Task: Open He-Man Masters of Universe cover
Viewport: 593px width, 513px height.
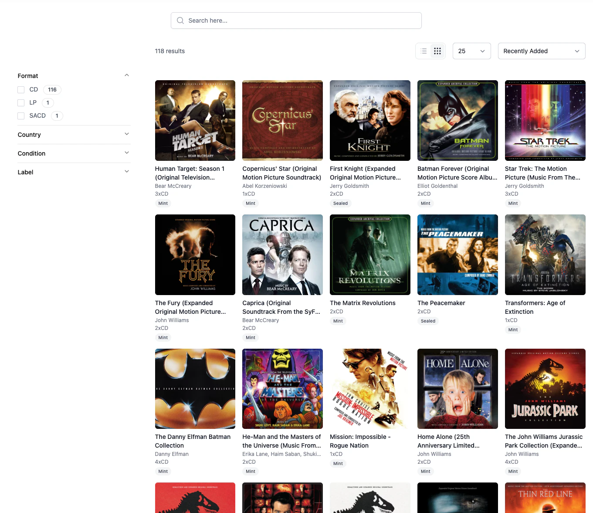Action: coord(282,389)
